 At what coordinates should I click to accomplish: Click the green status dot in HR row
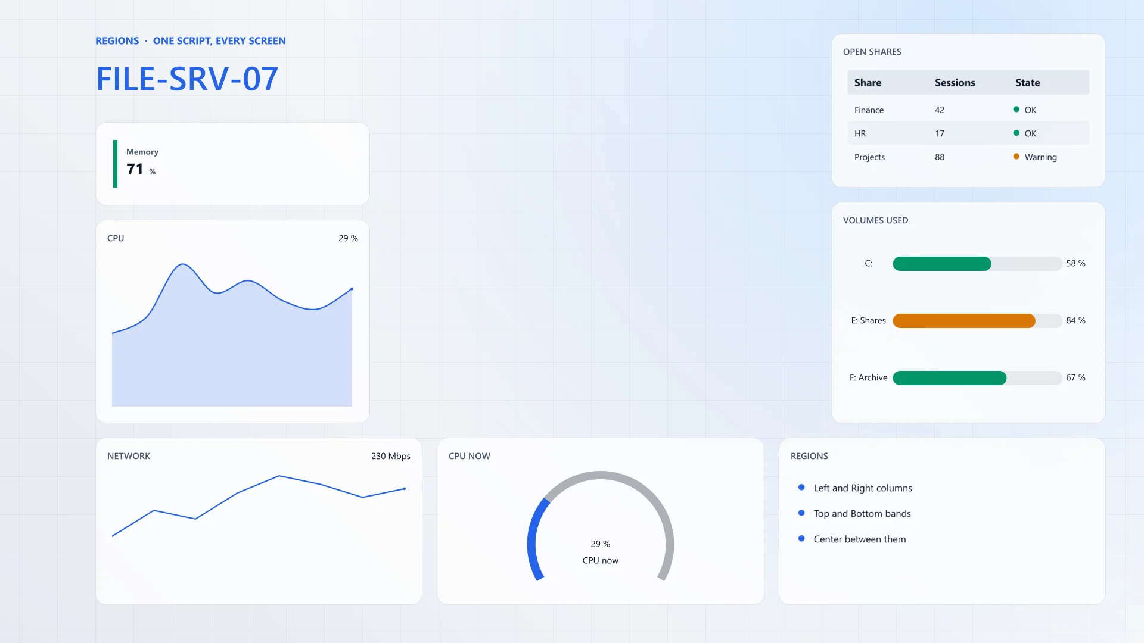(1016, 133)
